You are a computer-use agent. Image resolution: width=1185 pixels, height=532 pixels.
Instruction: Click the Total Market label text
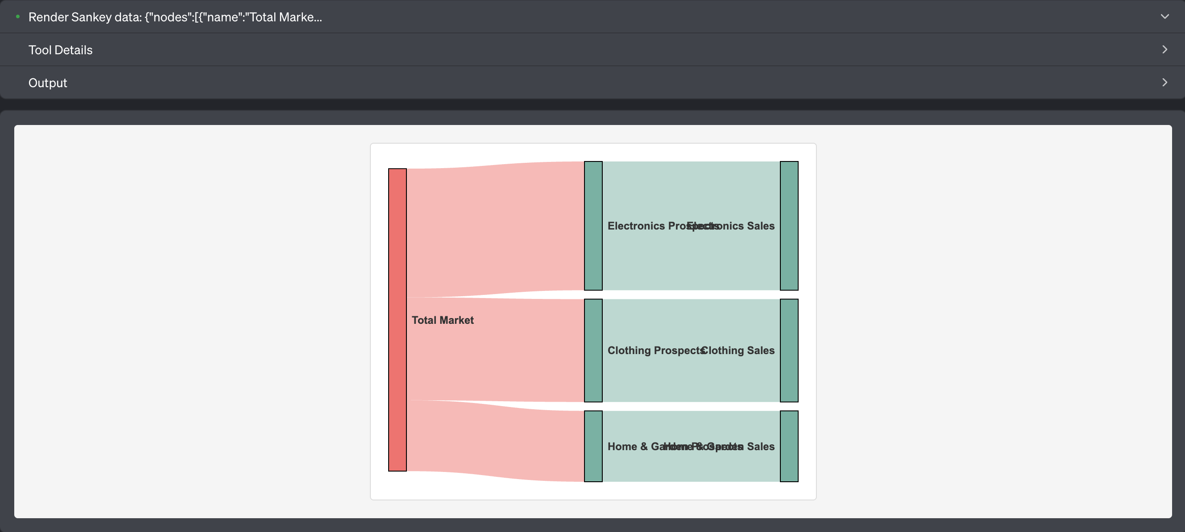point(442,320)
